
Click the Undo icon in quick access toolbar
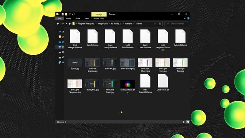tap(70, 14)
